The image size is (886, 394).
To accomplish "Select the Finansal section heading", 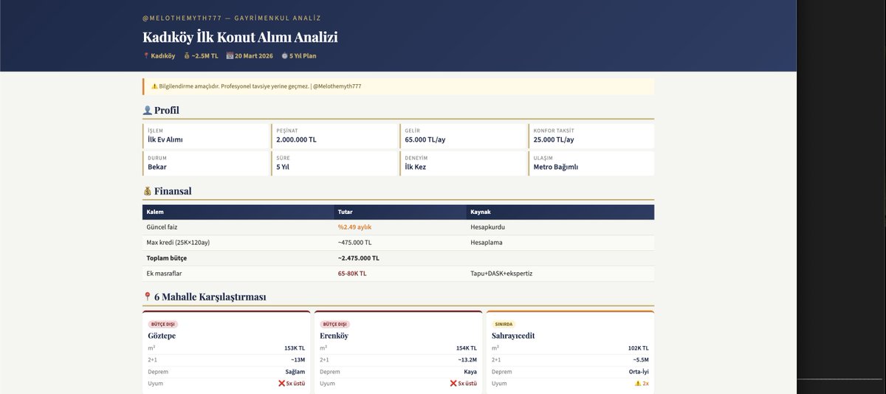I will point(173,191).
